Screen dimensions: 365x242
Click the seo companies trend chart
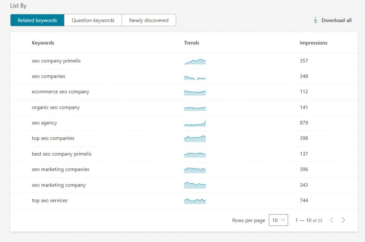(195, 77)
